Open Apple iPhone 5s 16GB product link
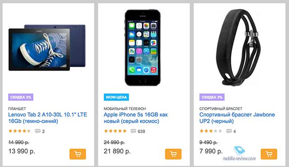Screen dimensions: 289x167 (x=135, y=118)
